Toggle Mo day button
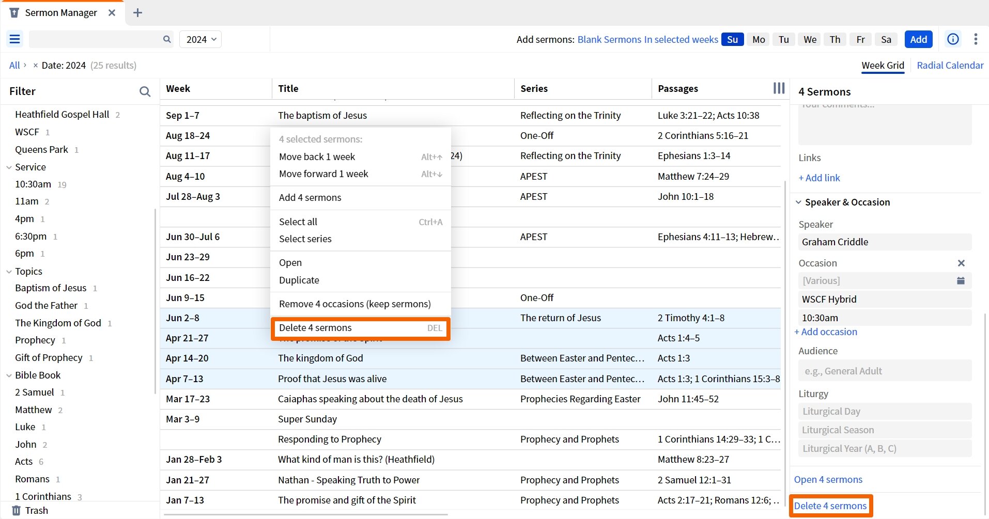This screenshot has height=519, width=989. pos(759,39)
